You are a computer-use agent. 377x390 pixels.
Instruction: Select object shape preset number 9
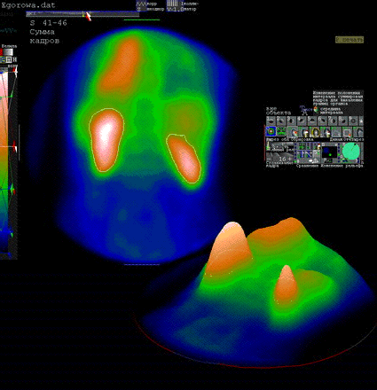click(353, 121)
